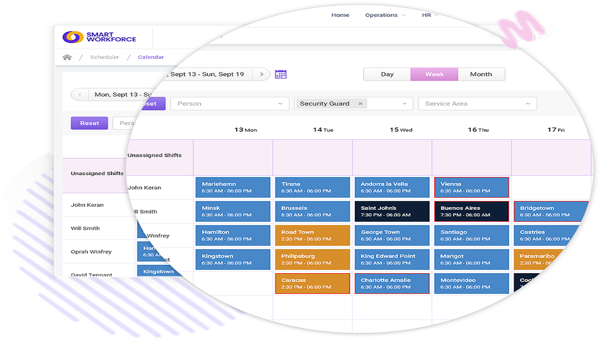Image resolution: width=601 pixels, height=338 pixels.
Task: Switch to Month view
Action: tap(481, 74)
